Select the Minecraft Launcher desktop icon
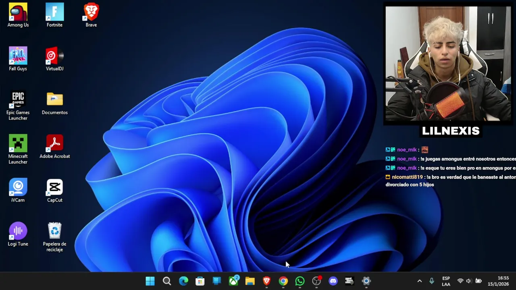The image size is (516, 290). click(18, 149)
